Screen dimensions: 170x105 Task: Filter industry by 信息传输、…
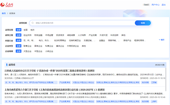[114, 41]
